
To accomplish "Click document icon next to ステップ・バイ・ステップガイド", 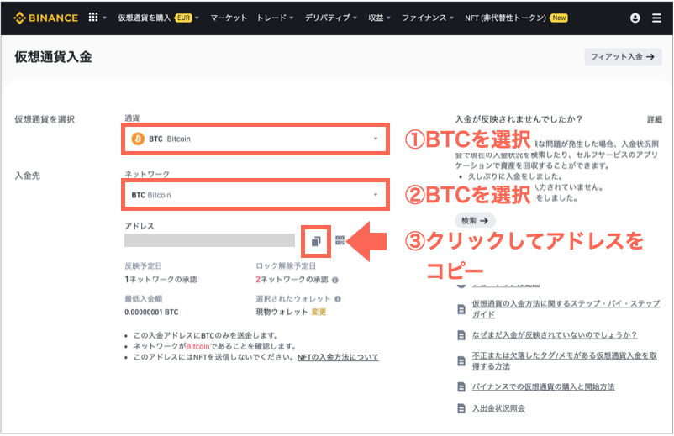I will [461, 309].
